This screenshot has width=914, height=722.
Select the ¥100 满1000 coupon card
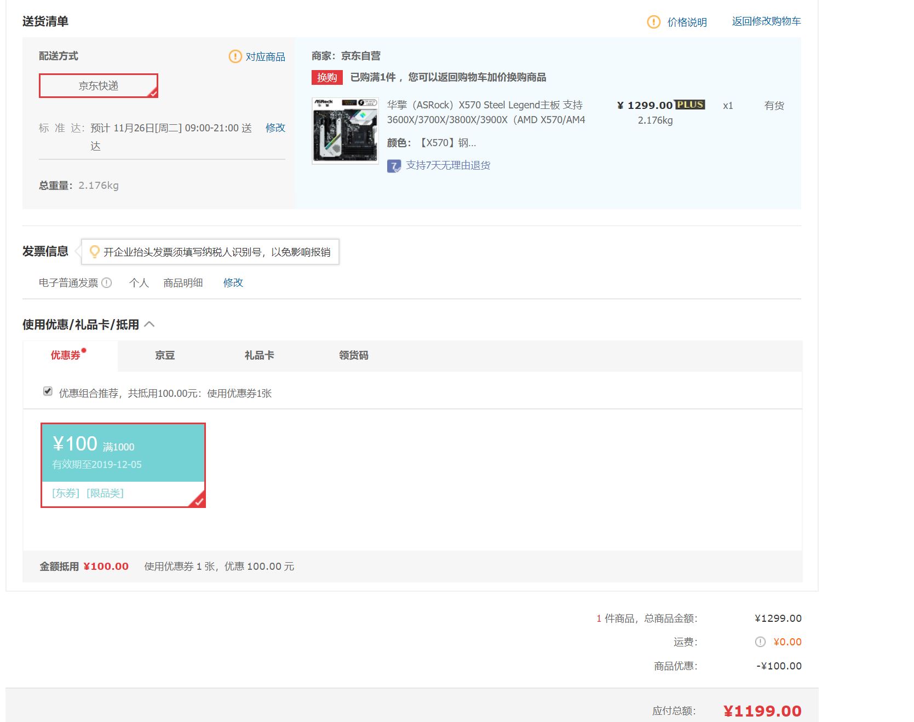coord(123,465)
